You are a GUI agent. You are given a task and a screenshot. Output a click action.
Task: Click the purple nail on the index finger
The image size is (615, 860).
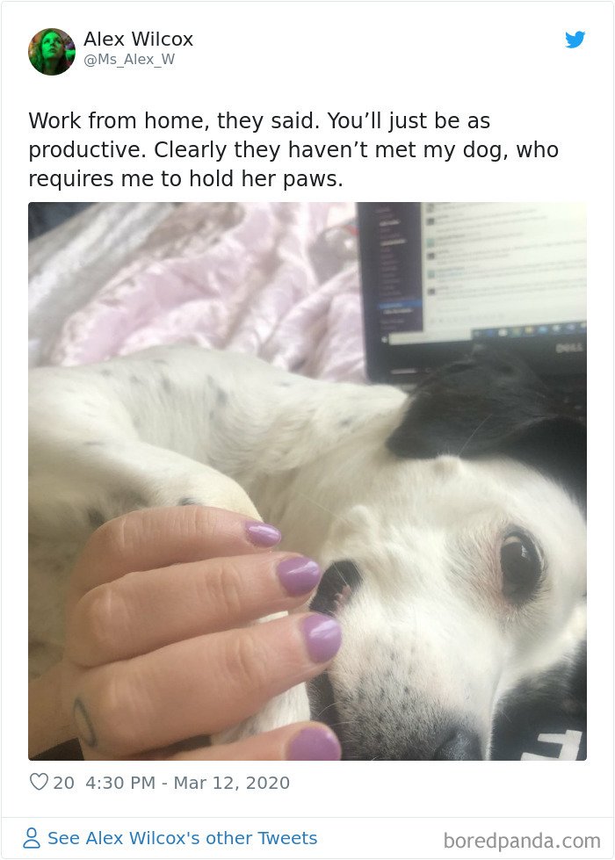263,534
